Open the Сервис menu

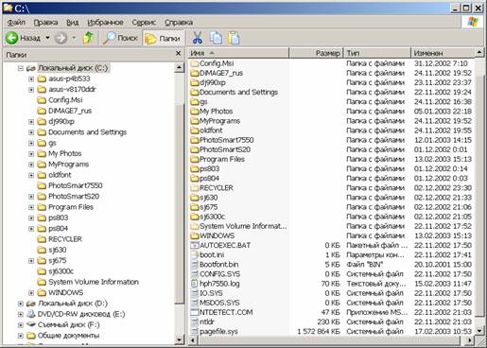click(144, 23)
